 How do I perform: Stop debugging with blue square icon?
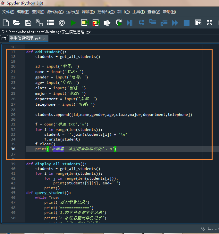[x=187, y=23]
